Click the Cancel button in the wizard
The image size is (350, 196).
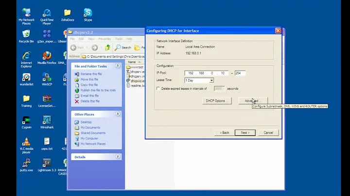pos(268,133)
